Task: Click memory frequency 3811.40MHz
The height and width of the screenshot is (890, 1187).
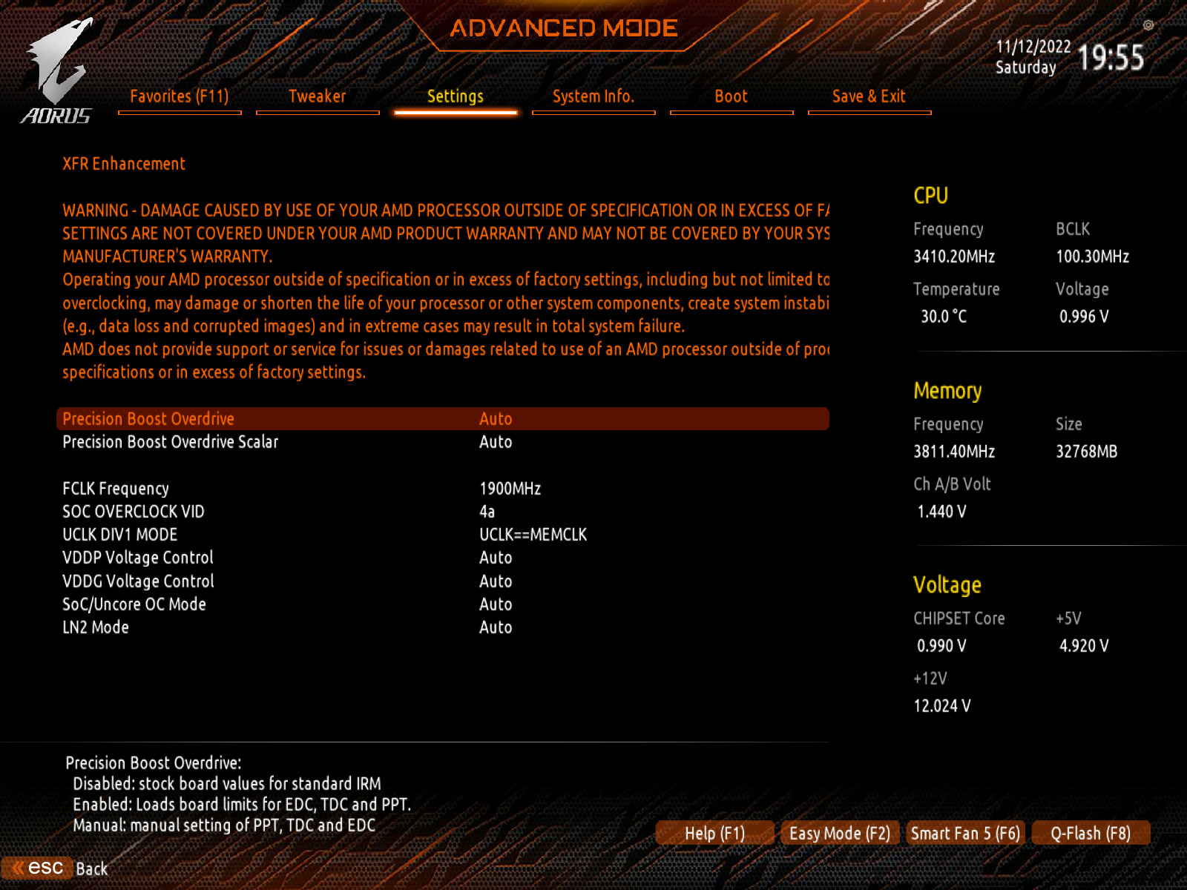Action: pyautogui.click(x=954, y=452)
